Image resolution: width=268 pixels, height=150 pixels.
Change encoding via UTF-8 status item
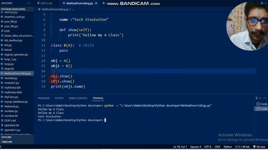[208, 147]
